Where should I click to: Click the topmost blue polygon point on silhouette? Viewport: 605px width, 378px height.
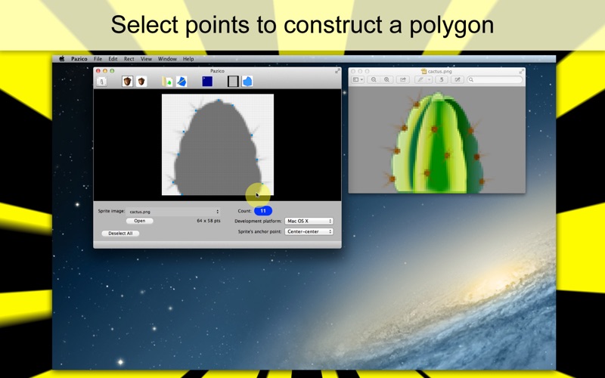pos(219,101)
